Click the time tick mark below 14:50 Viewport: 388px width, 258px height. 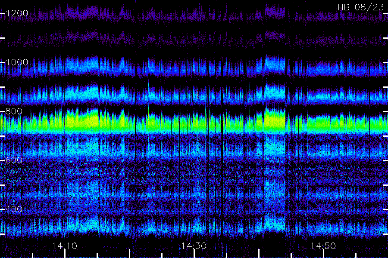pyautogui.click(x=323, y=254)
